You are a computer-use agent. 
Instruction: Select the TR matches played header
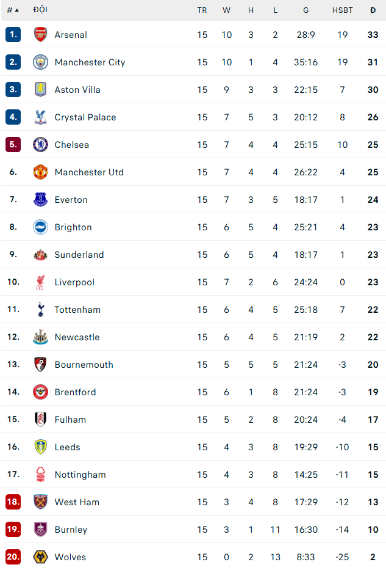point(202,10)
